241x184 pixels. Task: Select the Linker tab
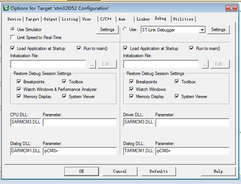143,19
